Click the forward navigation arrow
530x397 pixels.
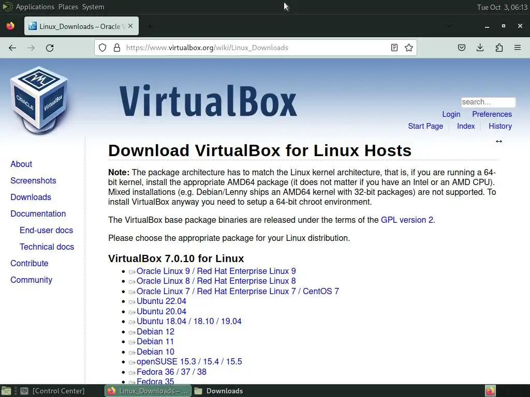(x=31, y=48)
